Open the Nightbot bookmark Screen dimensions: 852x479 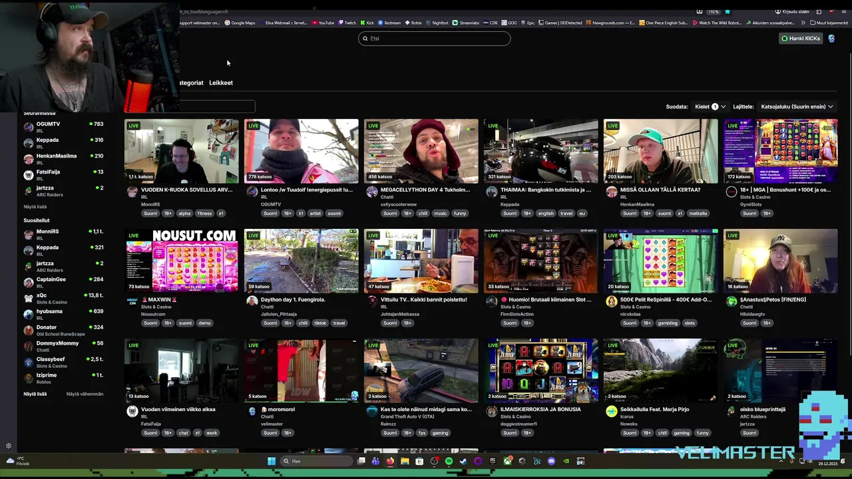tap(437, 23)
